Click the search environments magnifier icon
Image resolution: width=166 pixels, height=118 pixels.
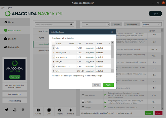point(71,24)
